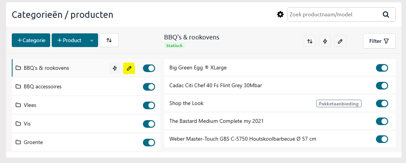Click lightning bolt icon in BBQ's & rookovens row
This screenshot has height=163, width=406.
(115, 68)
